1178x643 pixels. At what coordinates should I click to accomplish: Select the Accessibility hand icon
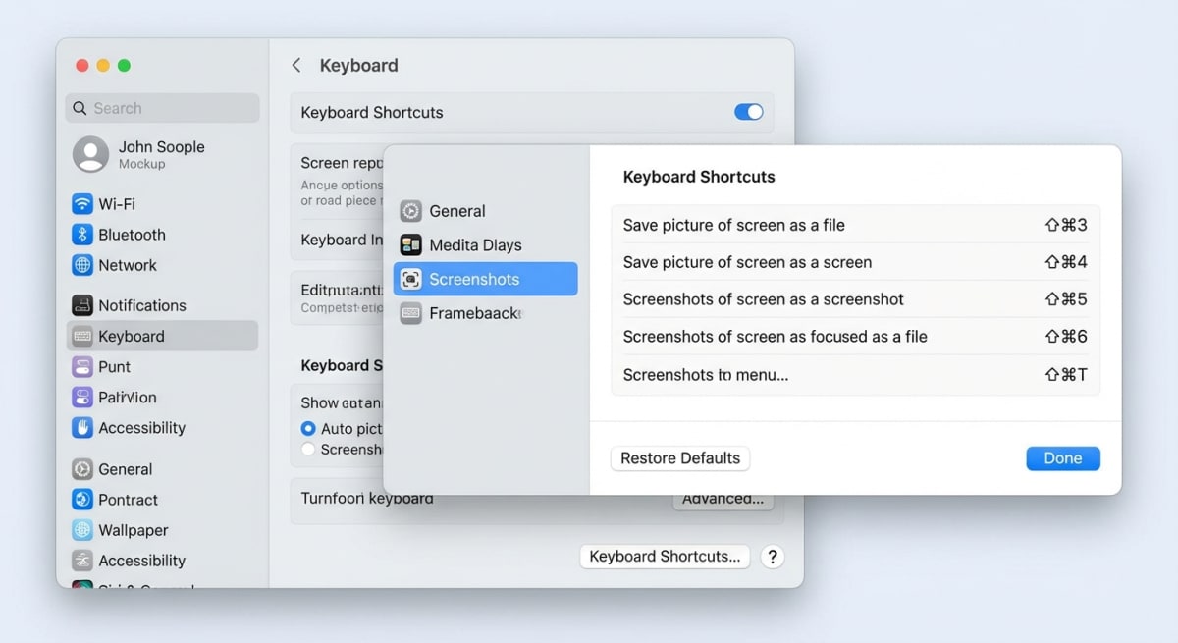click(x=83, y=428)
